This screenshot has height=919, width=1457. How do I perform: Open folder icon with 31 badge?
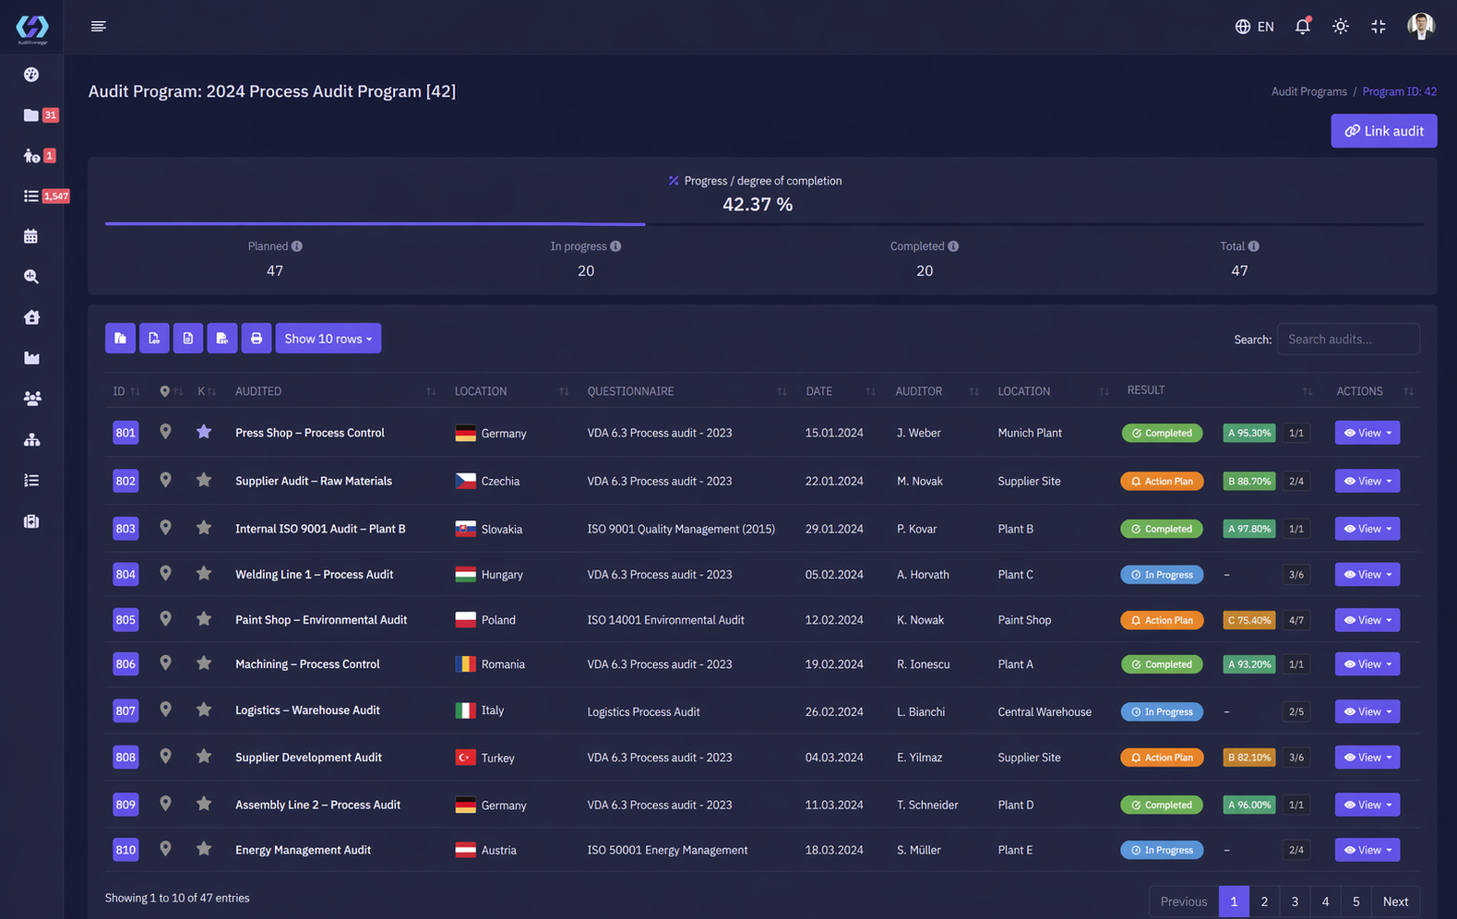coord(31,115)
